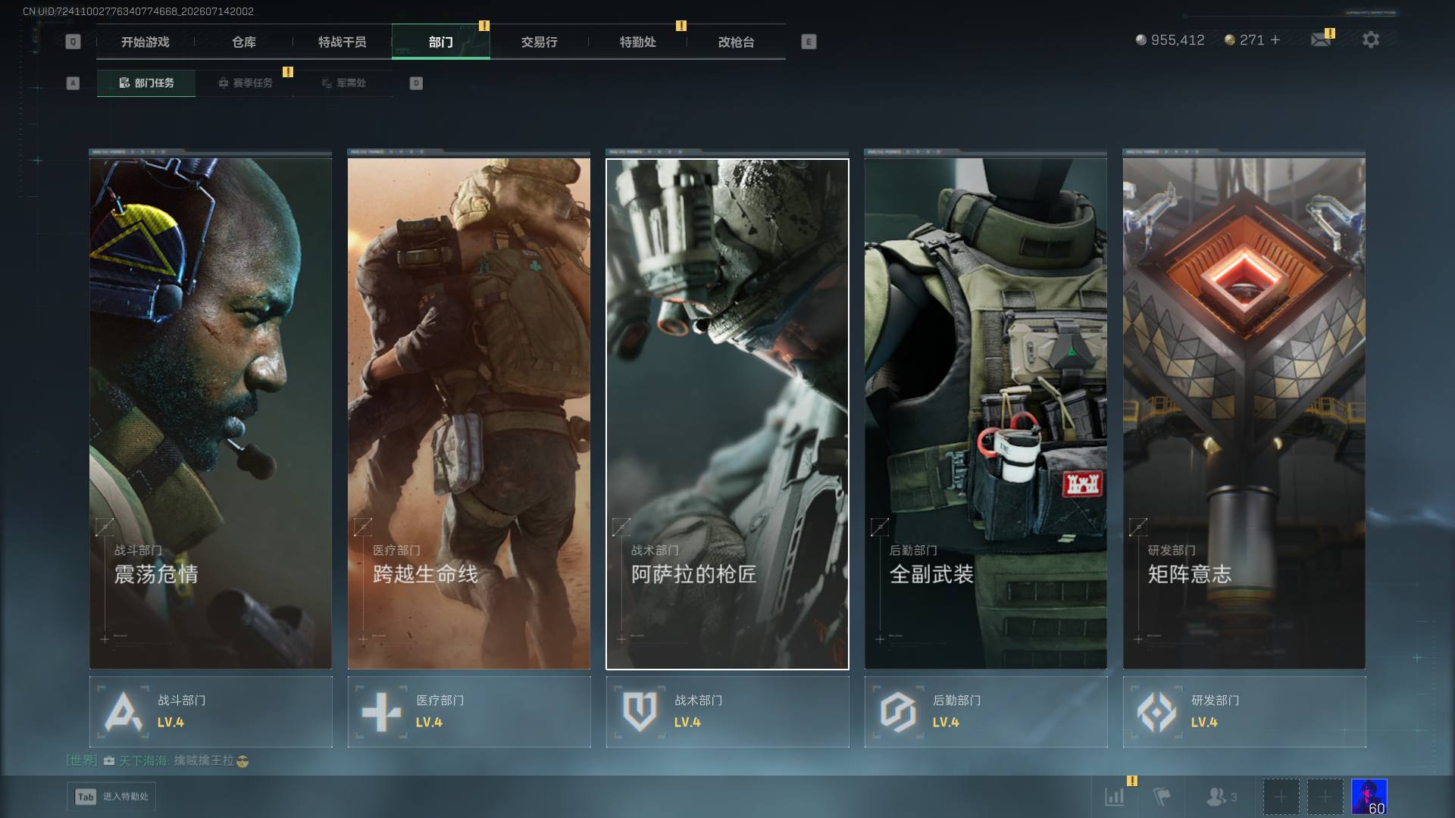This screenshot has width=1455, height=818.
Task: Click the first empty squad slot plus
Action: click(x=1281, y=797)
